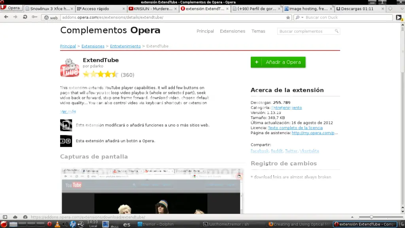Open the USB device notifier icon

point(81,224)
